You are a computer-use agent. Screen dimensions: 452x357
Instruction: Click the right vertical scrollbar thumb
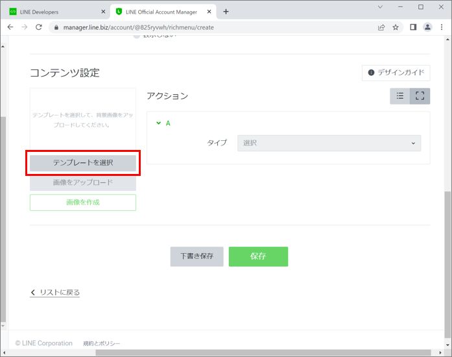pyautogui.click(x=447, y=264)
